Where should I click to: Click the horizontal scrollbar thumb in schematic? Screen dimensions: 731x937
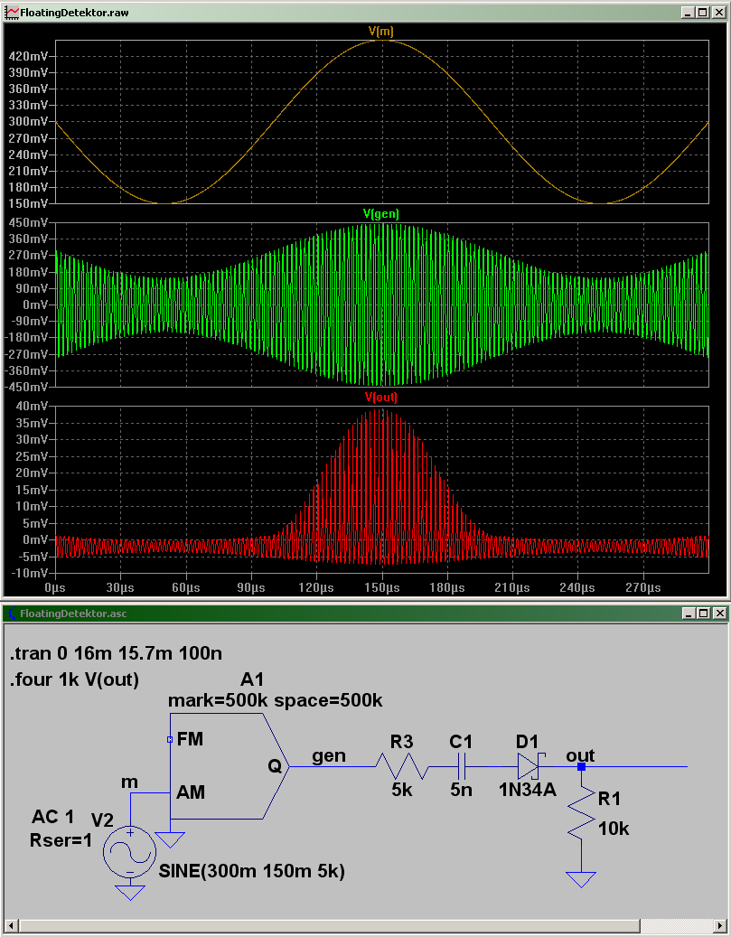(x=329, y=925)
